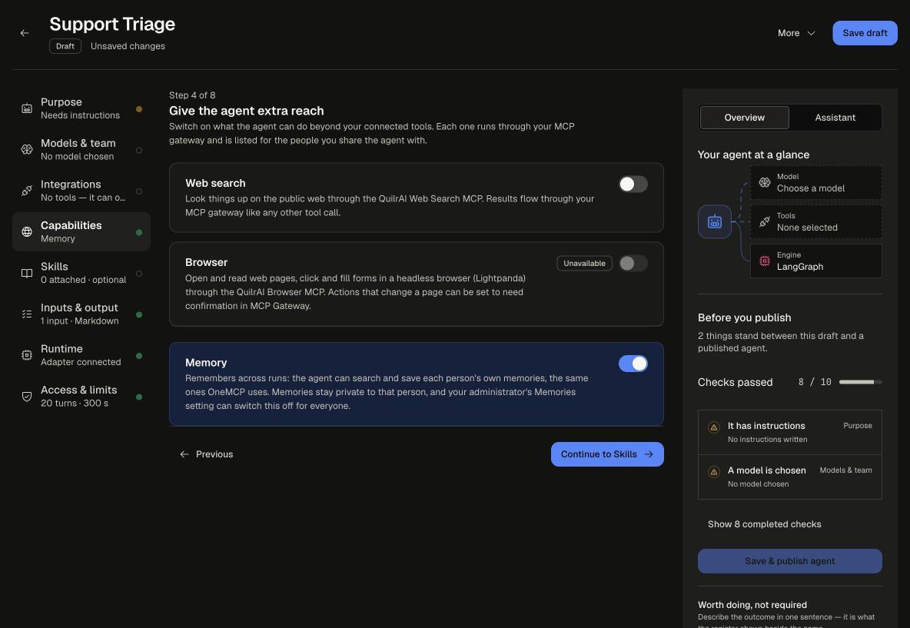
Task: Open the More dropdown menu
Action: point(796,33)
